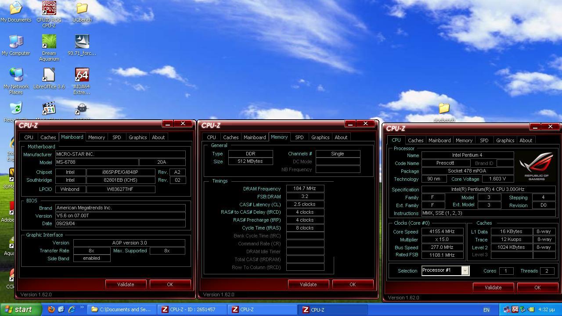The height and width of the screenshot is (316, 562).
Task: Click the CAS# Latency 2.5 clocks value
Action: click(x=305, y=205)
